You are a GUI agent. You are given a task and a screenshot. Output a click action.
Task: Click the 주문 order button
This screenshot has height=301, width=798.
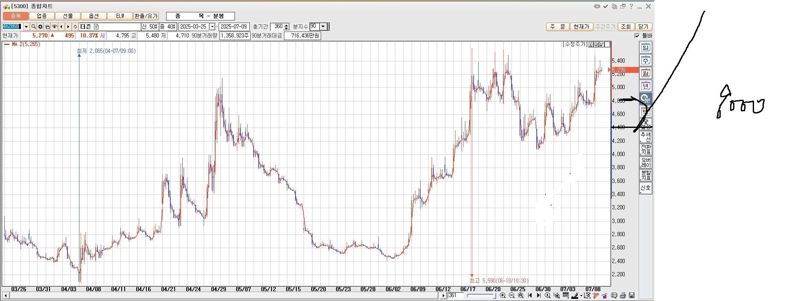click(557, 27)
